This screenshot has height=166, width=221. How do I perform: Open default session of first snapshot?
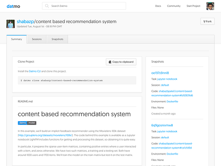click(x=165, y=85)
